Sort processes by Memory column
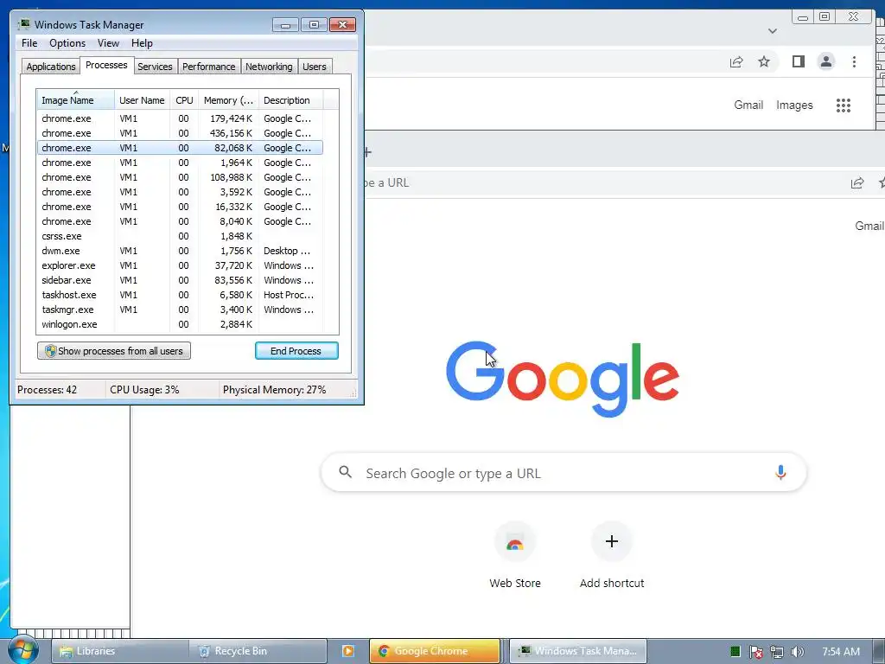The height and width of the screenshot is (664, 885). coord(228,100)
